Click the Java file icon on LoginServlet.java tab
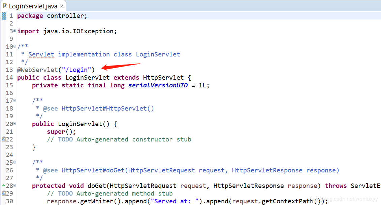381x205 pixels. (5, 6)
